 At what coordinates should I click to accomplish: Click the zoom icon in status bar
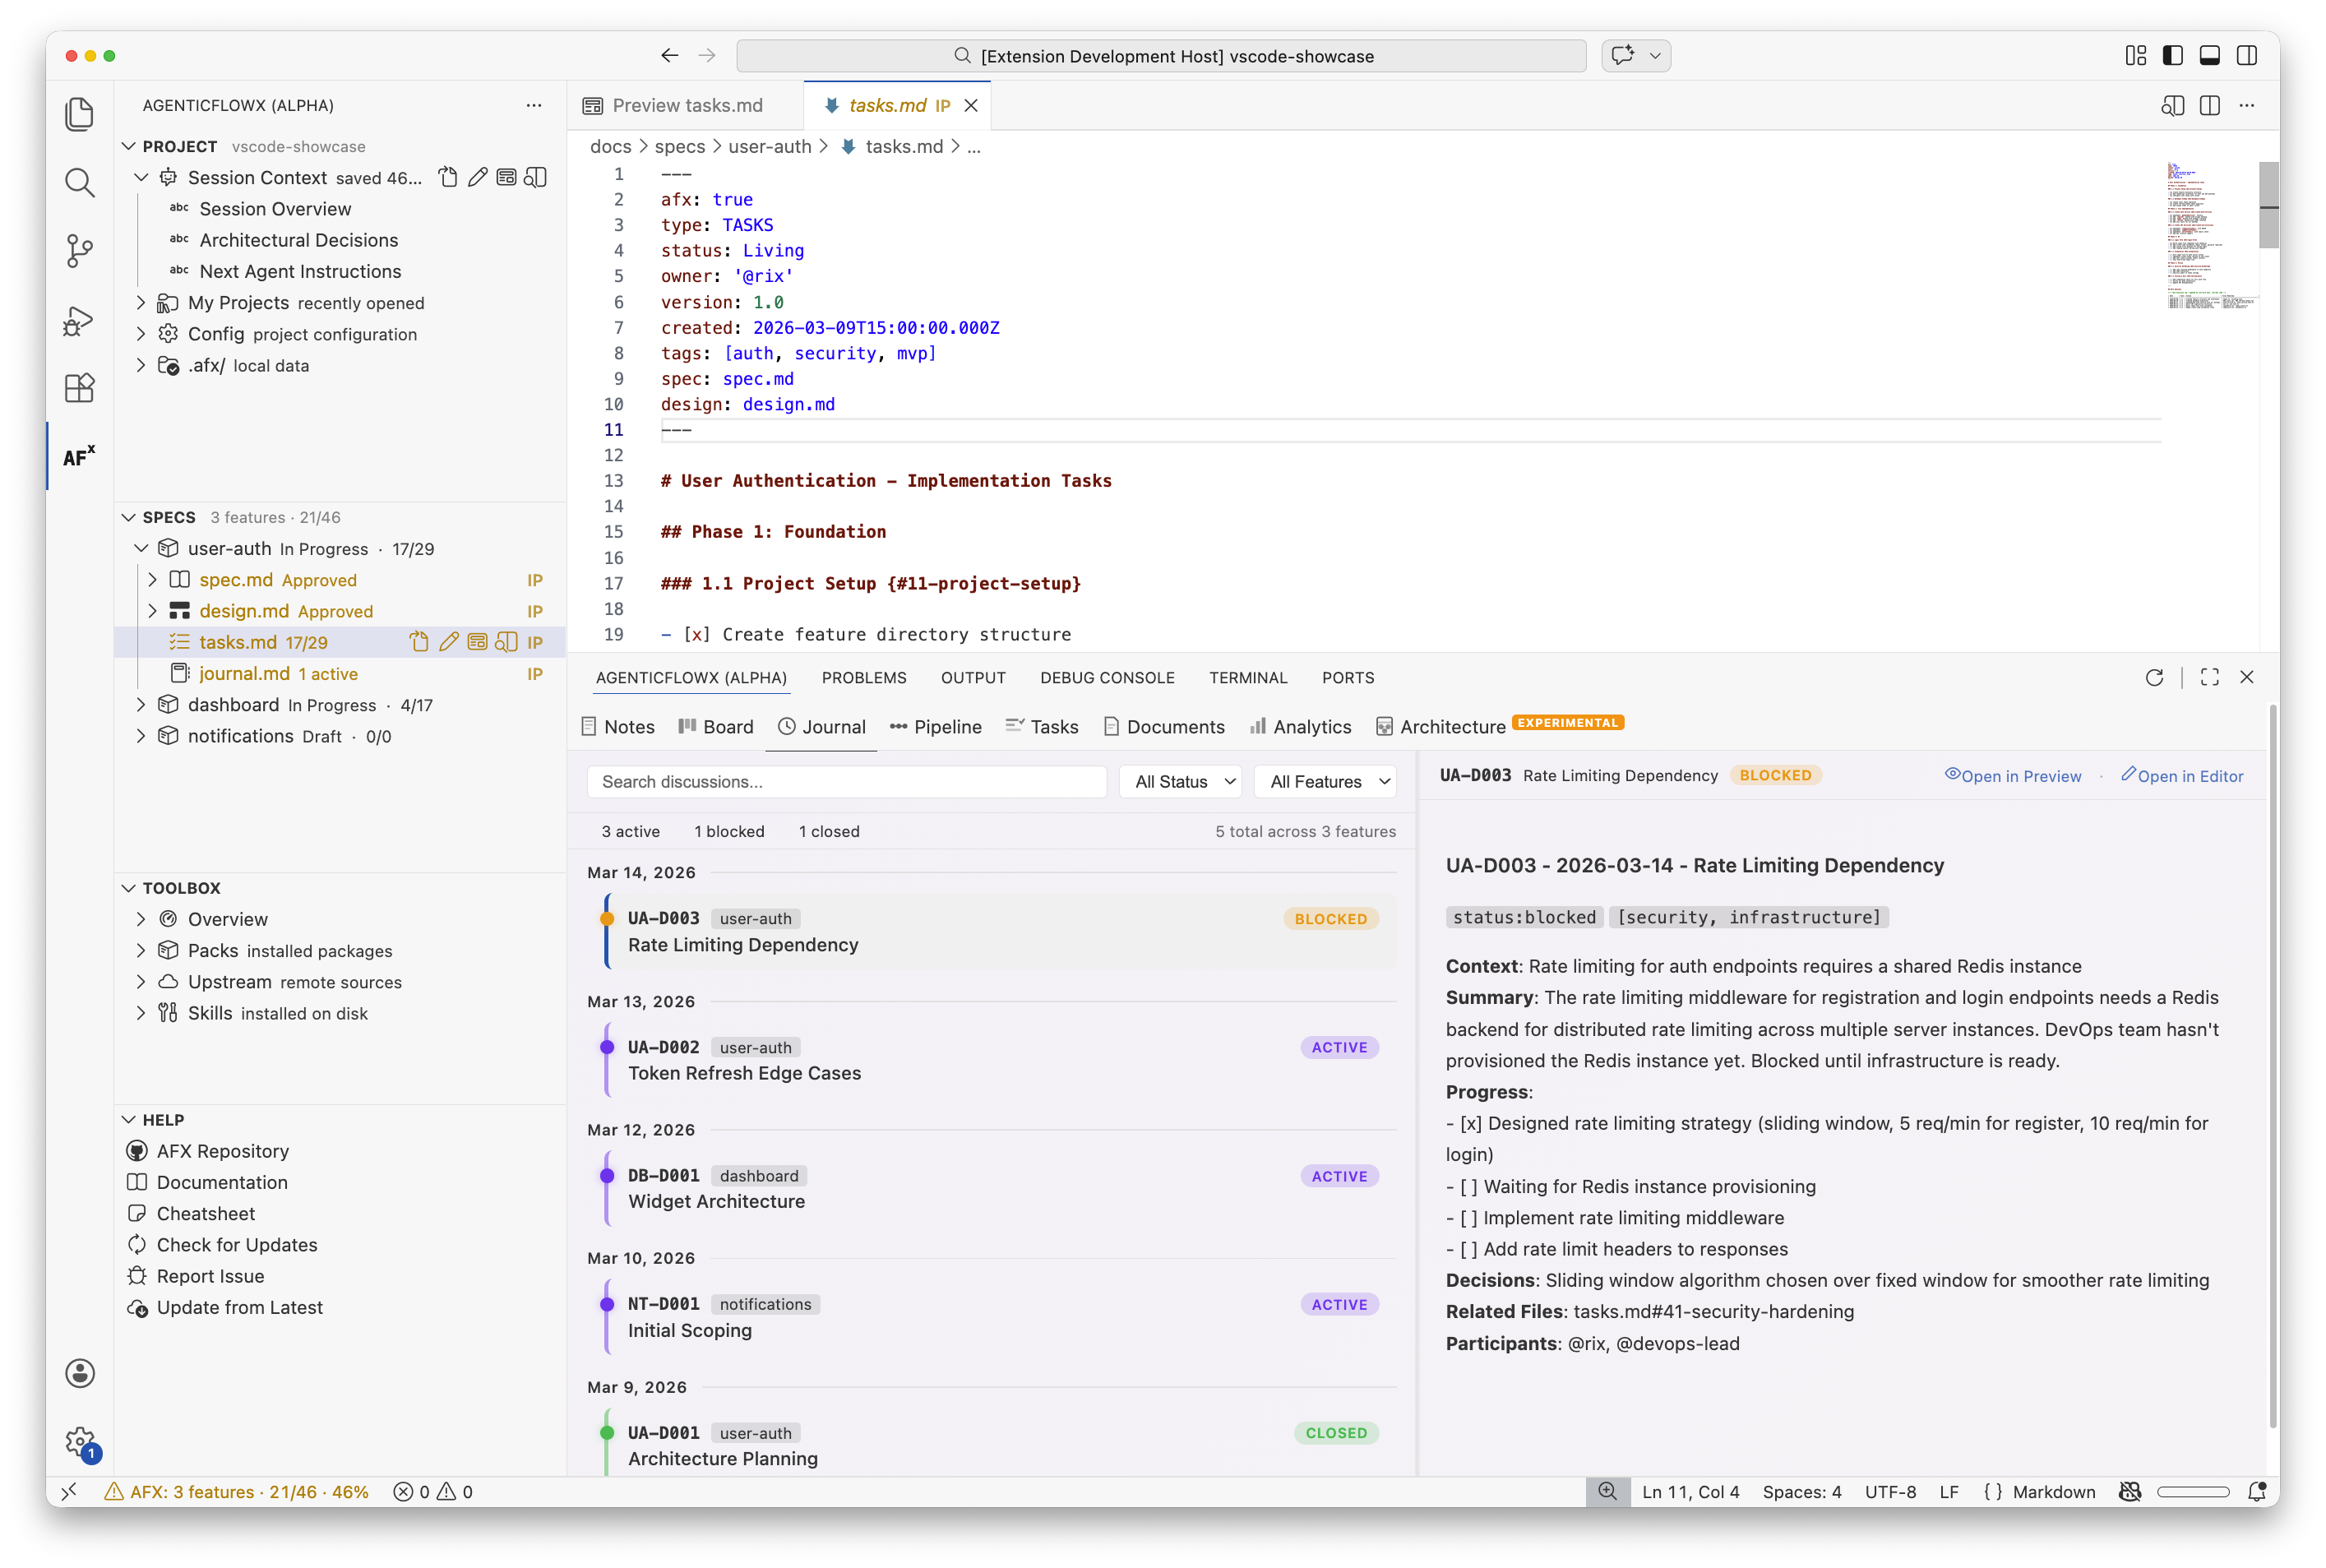(x=1607, y=1491)
